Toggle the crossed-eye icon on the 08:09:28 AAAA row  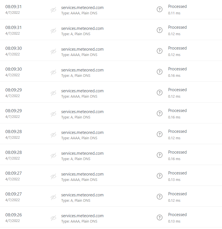(x=53, y=135)
